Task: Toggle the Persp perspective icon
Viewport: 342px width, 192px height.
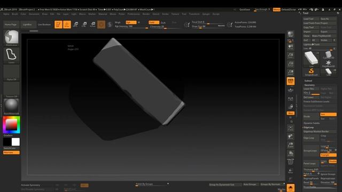Action: (x=290, y=81)
